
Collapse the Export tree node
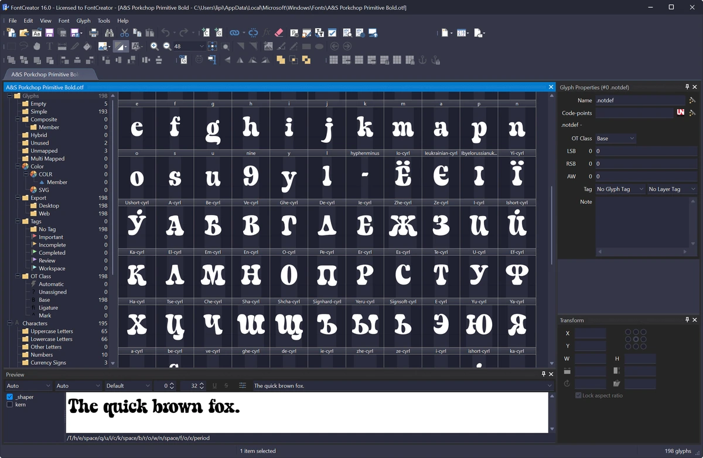pyautogui.click(x=18, y=198)
